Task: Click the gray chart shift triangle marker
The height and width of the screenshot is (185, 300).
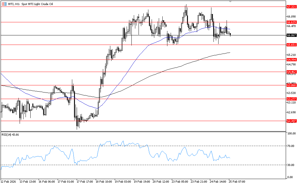Action: tap(230, 1)
